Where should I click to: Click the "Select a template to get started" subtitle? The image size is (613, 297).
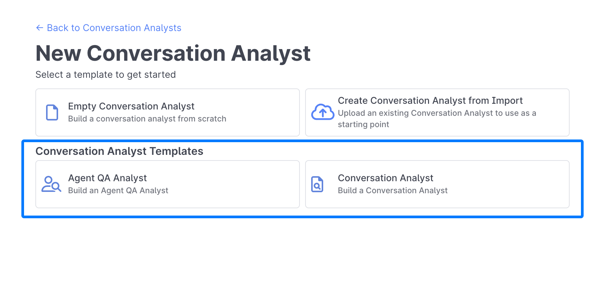[106, 75]
